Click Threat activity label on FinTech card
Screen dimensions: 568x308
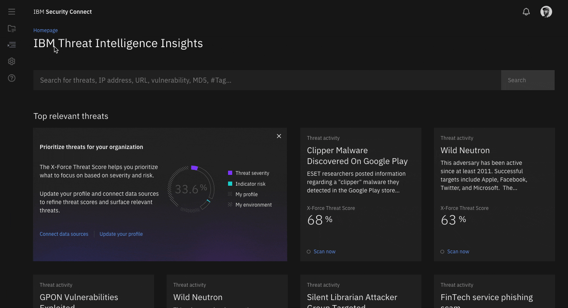pos(457,285)
